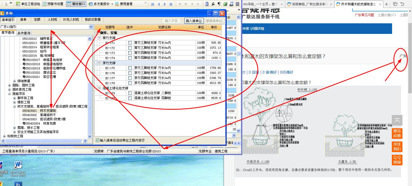
Task: Open 土建计量GTJ link on webpage
Action: click(387, 15)
